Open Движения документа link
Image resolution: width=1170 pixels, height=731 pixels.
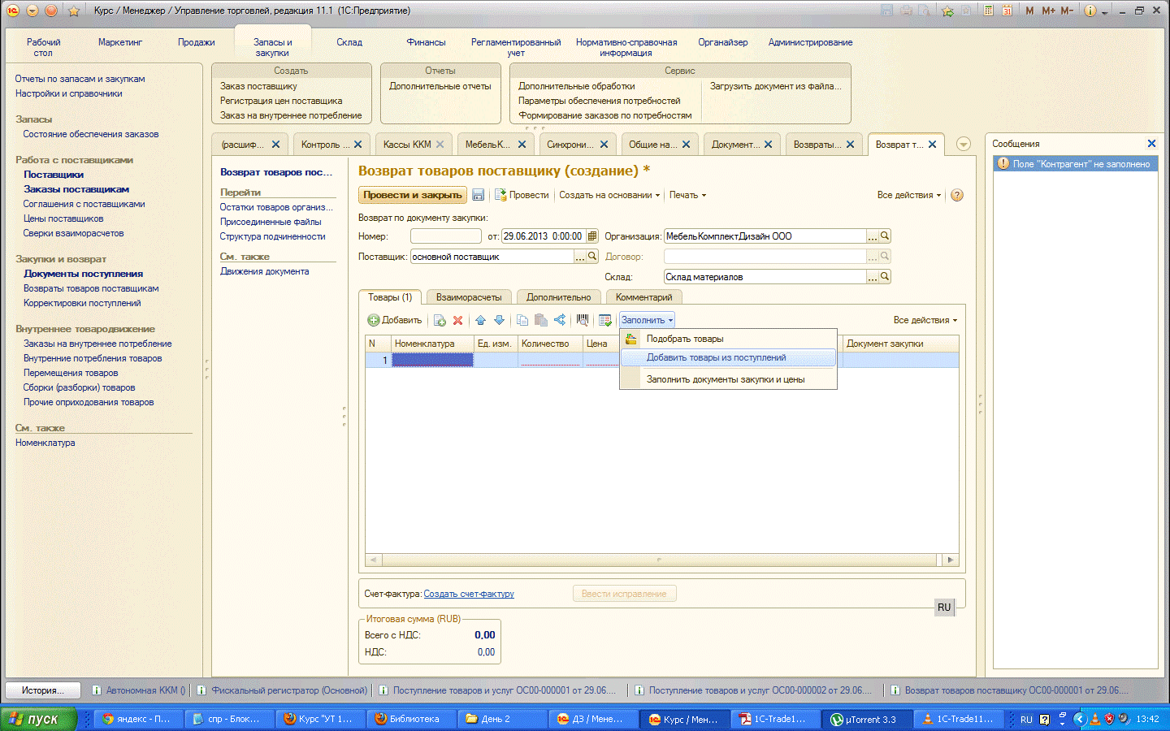coord(264,271)
